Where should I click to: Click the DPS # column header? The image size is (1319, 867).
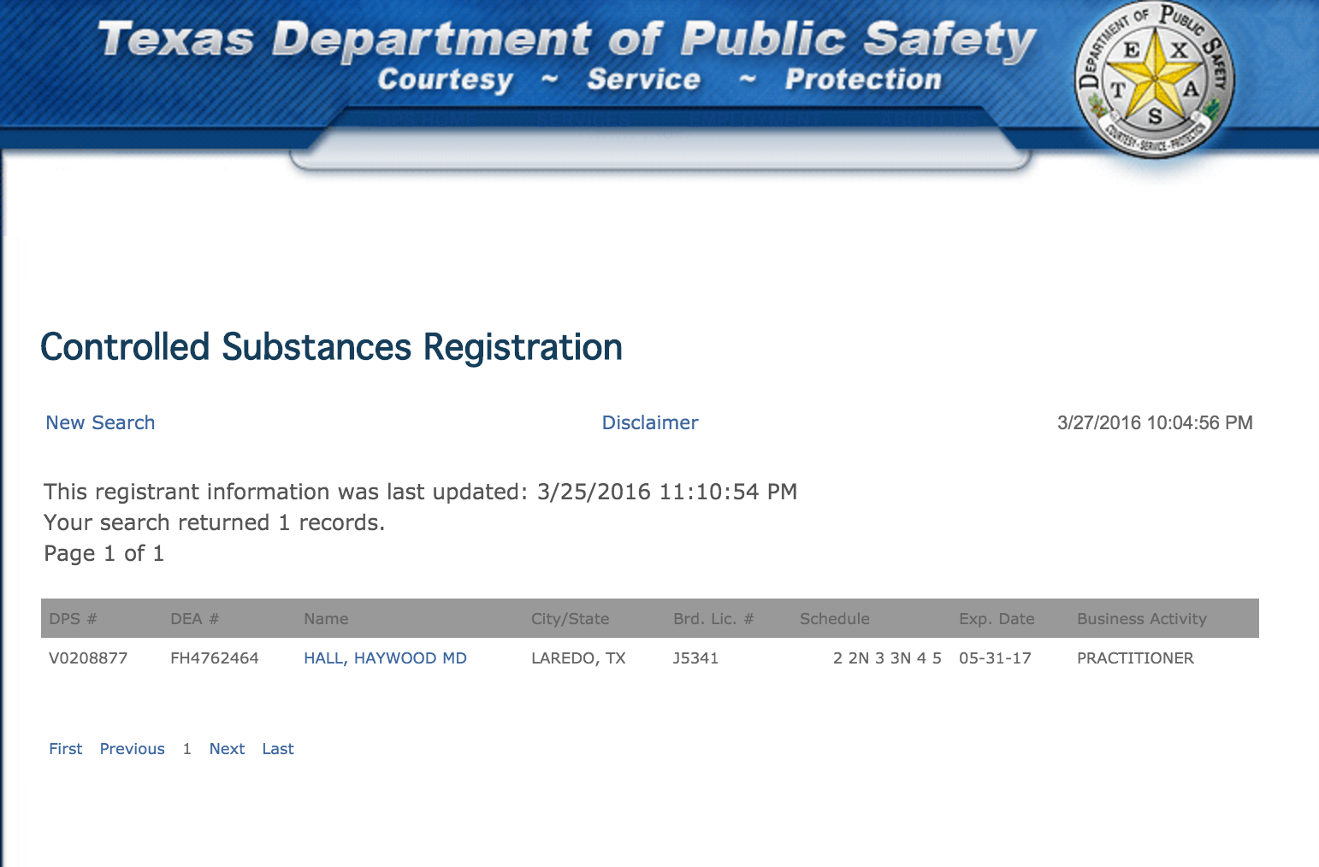[73, 619]
